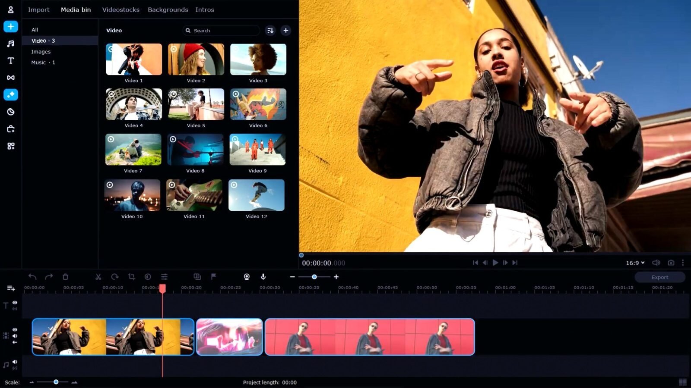Click the webcam Record video icon
691x388 pixels.
[247, 277]
